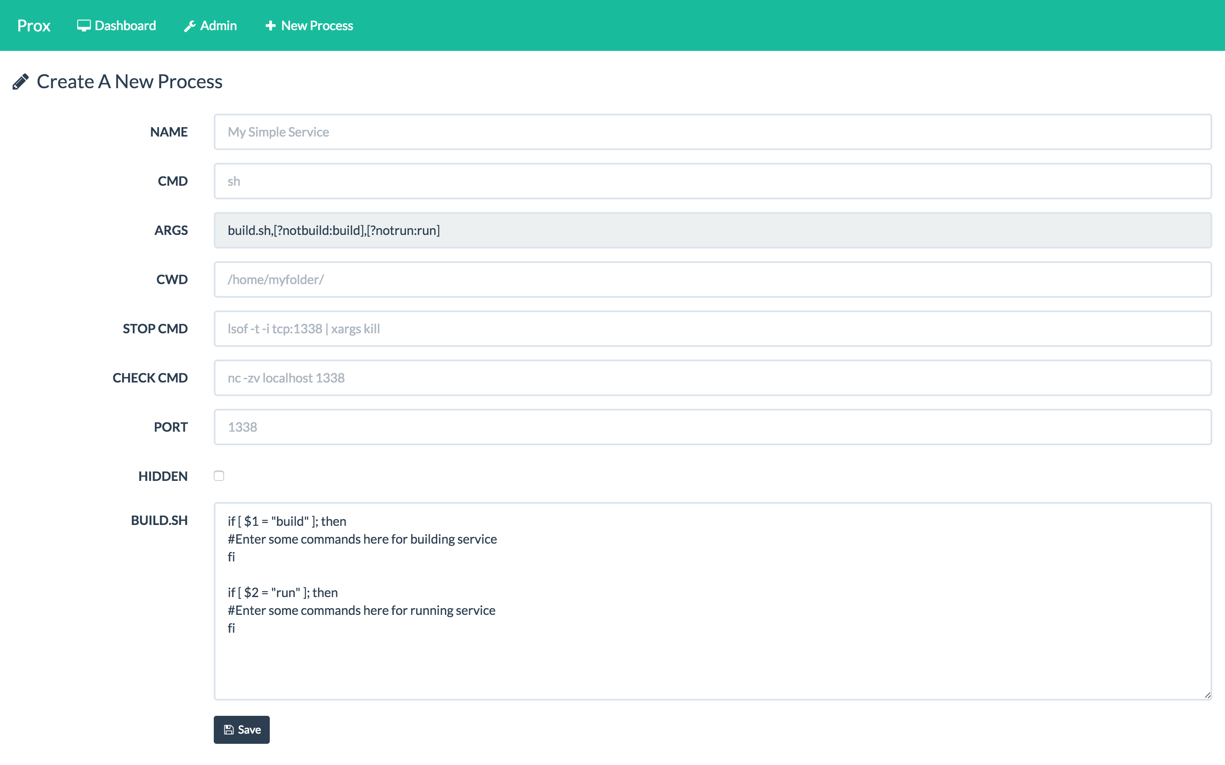
Task: Click into the CMD text field
Action: [713, 181]
